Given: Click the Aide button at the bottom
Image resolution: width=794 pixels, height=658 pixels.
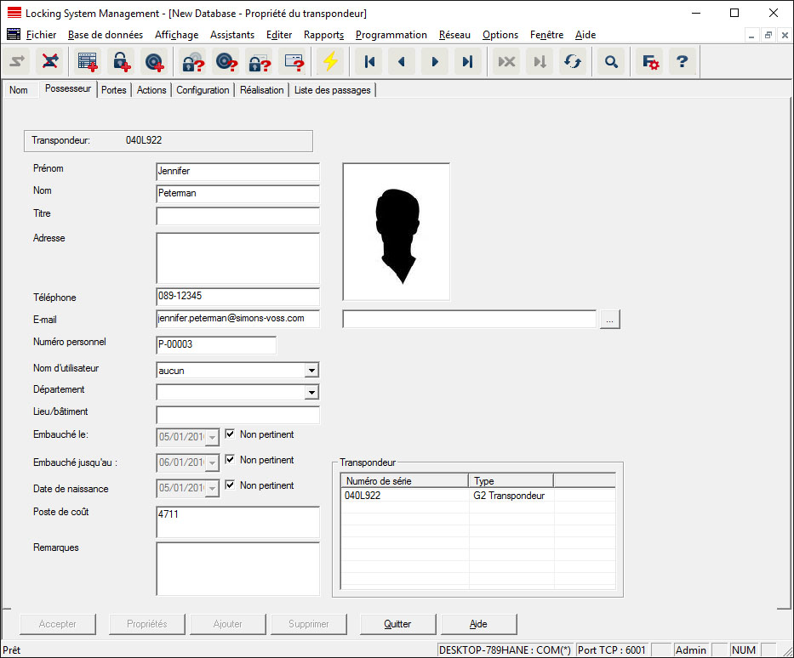Looking at the screenshot, I should pos(478,624).
